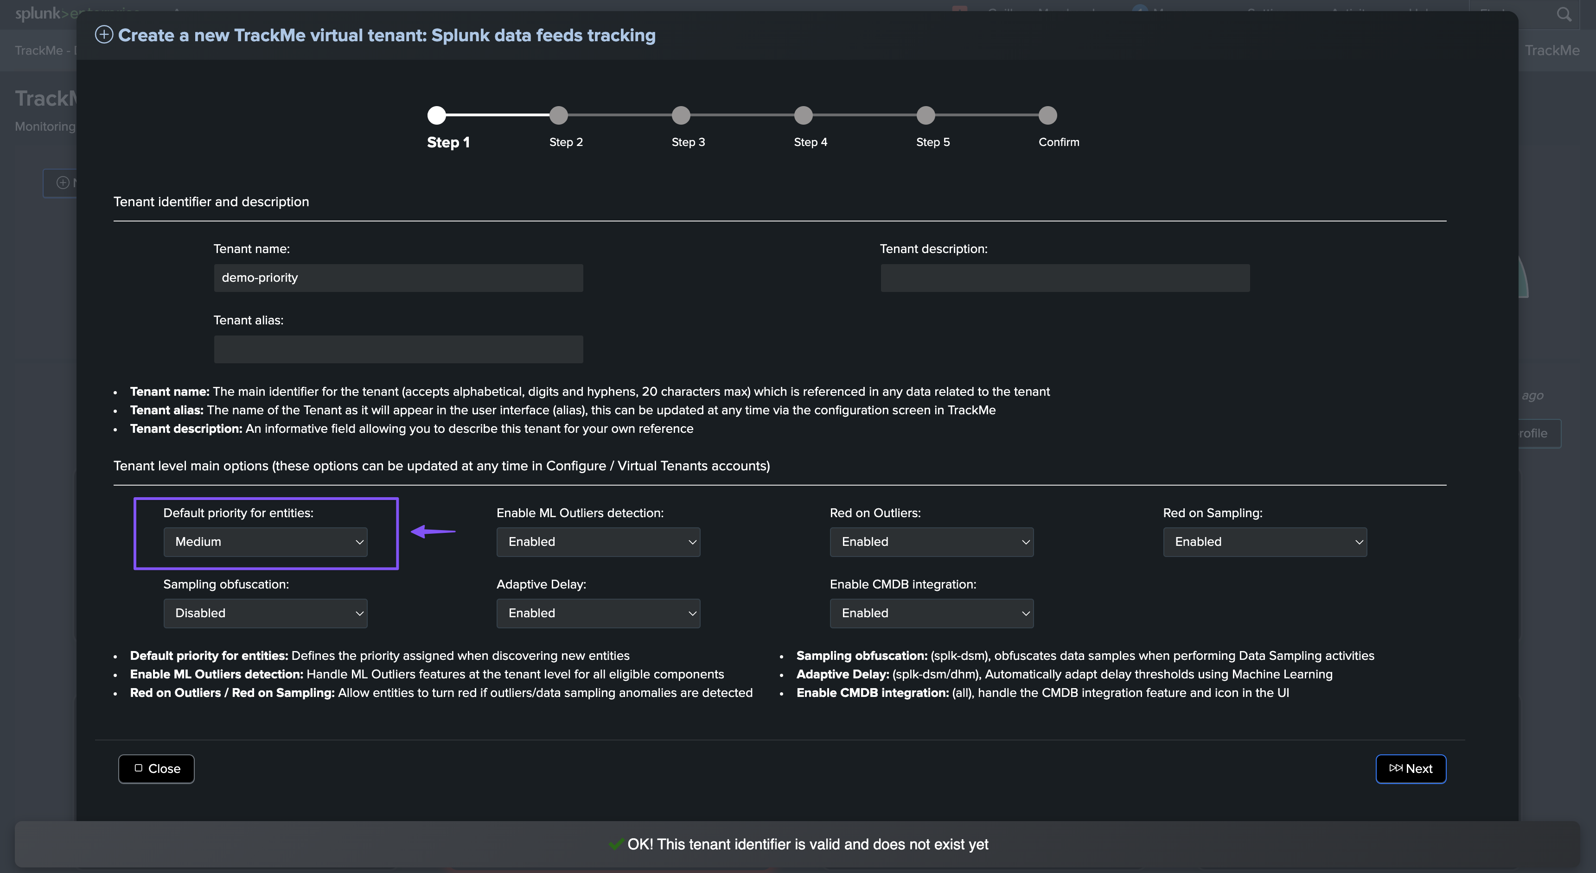
Task: Open the Red on Outliers dropdown
Action: pyautogui.click(x=931, y=542)
